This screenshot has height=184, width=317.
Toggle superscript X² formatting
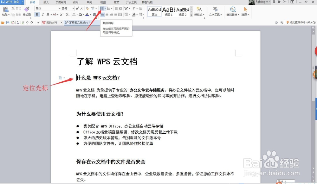(x=62, y=14)
